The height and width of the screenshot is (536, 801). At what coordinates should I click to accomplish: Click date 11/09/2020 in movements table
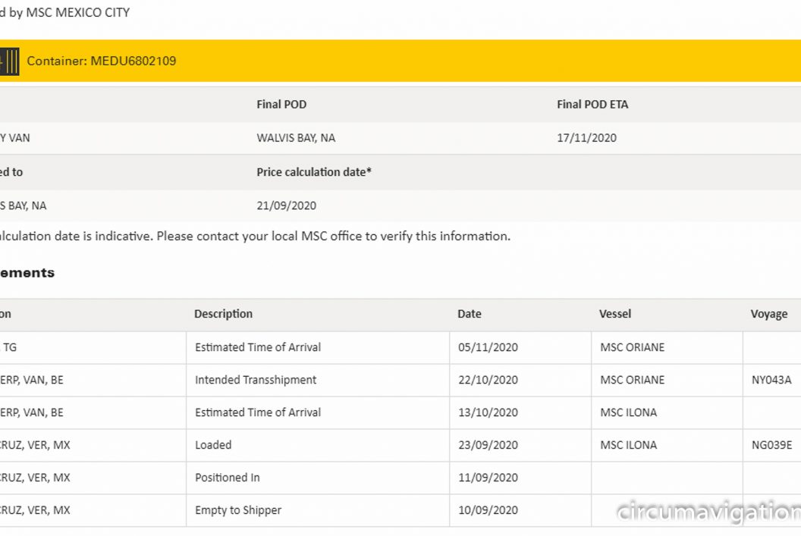point(488,478)
